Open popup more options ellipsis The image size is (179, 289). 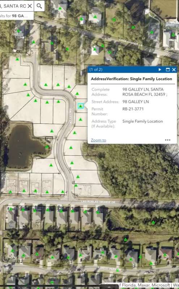(167, 140)
